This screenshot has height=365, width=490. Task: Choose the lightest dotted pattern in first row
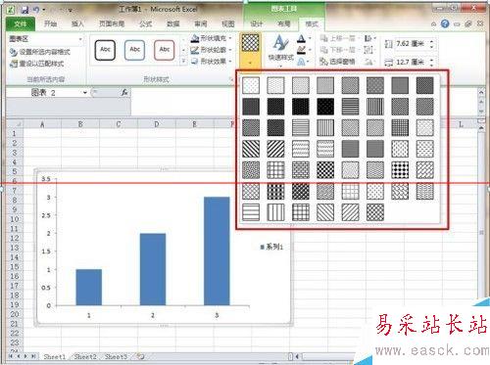pos(251,85)
